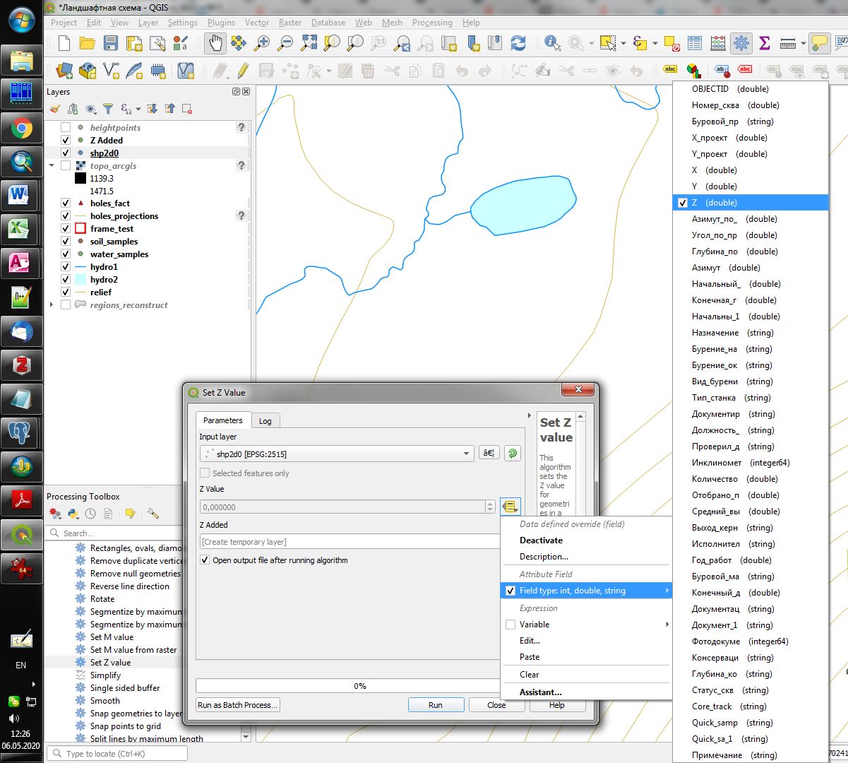Click the Refresh map icon
Screen dimensions: 848x763
pos(518,43)
